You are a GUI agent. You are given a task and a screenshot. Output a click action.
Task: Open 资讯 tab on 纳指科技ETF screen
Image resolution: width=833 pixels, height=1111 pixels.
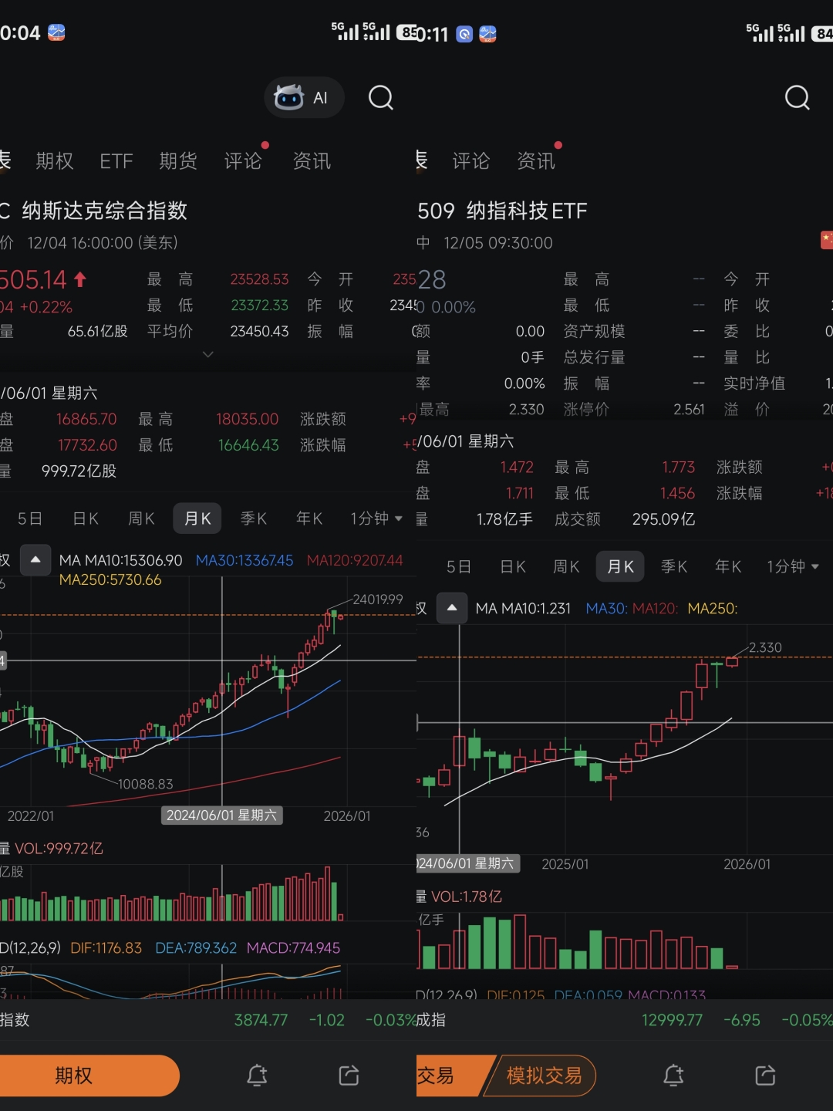pyautogui.click(x=536, y=160)
